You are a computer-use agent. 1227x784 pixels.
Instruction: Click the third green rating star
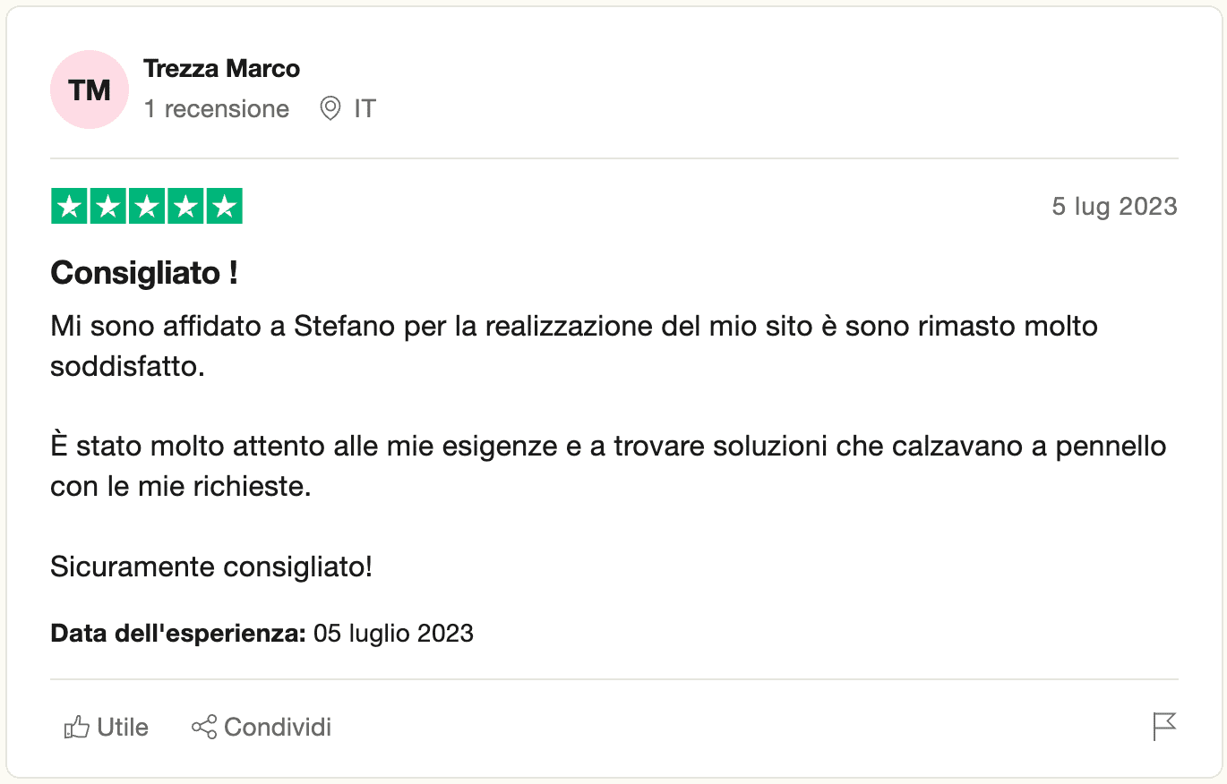[147, 207]
